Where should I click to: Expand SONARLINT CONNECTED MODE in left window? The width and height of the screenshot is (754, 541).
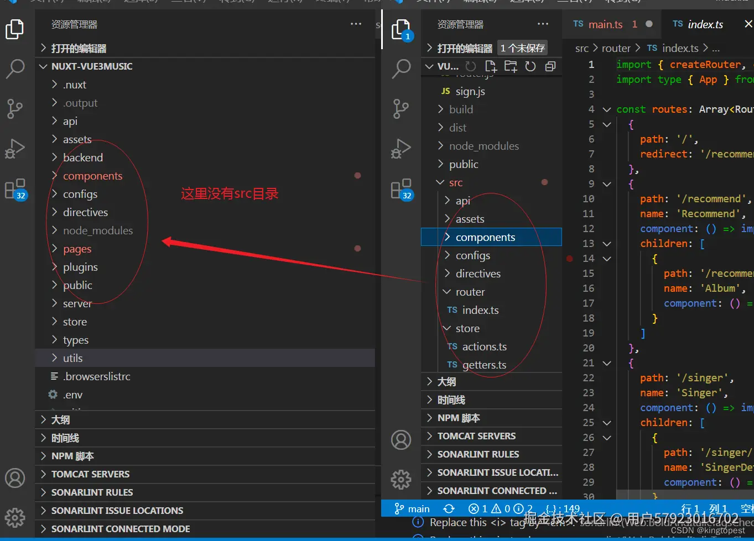[x=205, y=529]
